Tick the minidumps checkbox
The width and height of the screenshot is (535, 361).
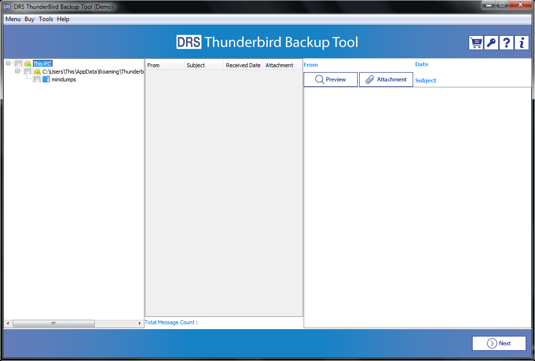[37, 79]
